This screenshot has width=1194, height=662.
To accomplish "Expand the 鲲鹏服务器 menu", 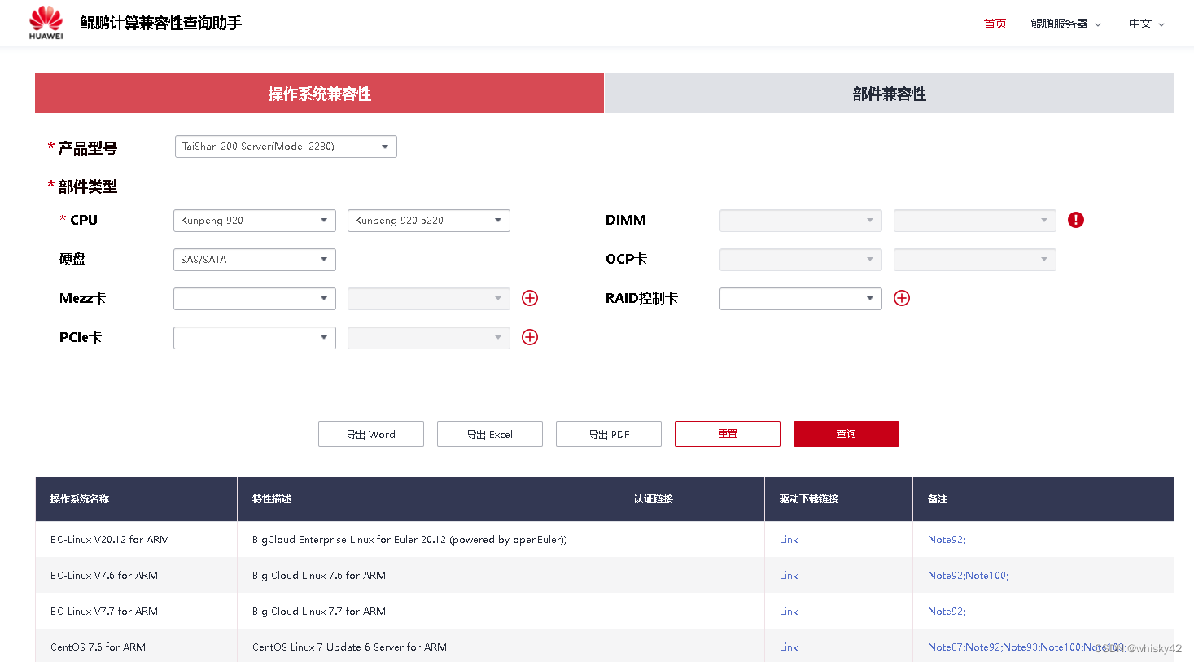I will pyautogui.click(x=1065, y=24).
